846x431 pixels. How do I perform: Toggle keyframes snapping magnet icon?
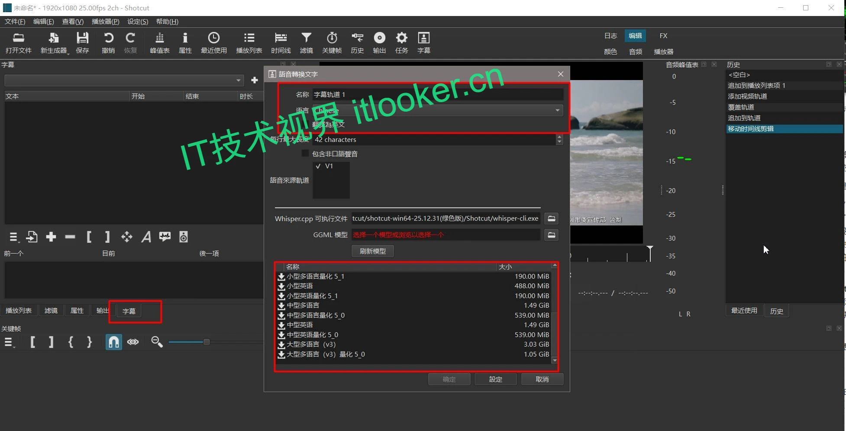(x=113, y=342)
